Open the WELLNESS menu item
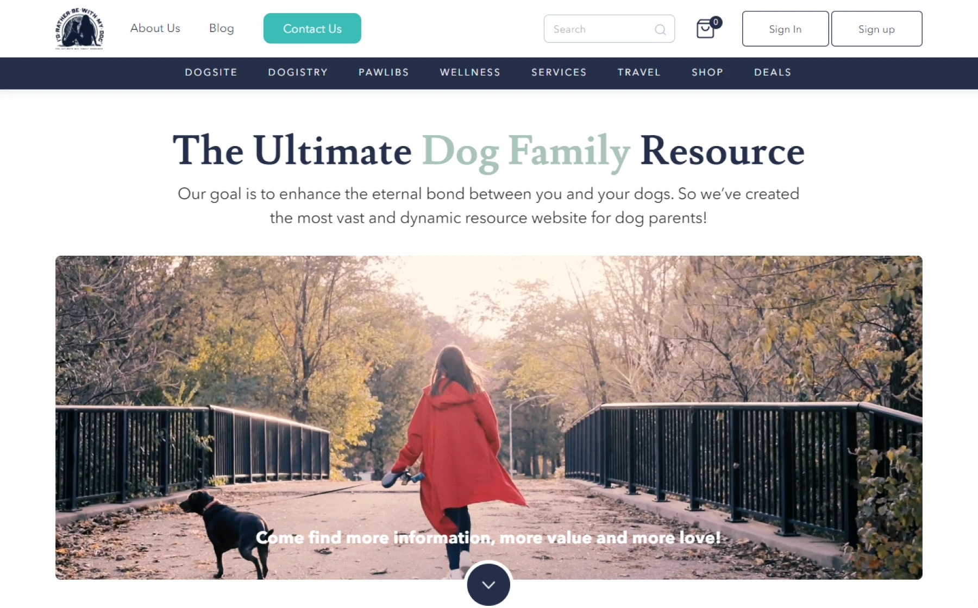The image size is (978, 608). (470, 72)
